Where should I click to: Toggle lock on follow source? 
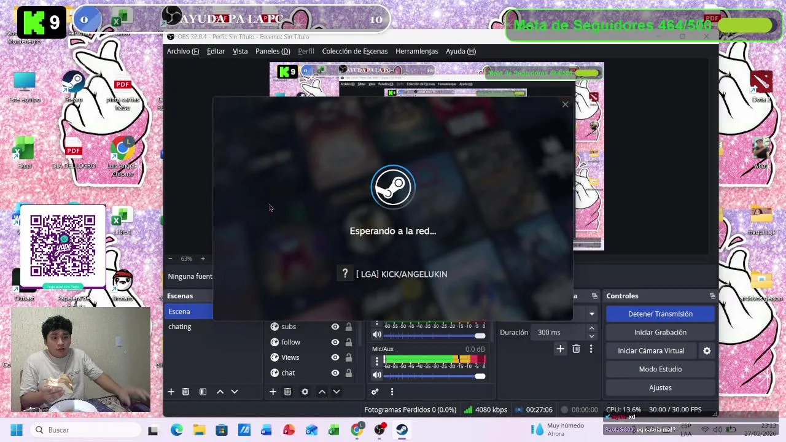(x=349, y=342)
